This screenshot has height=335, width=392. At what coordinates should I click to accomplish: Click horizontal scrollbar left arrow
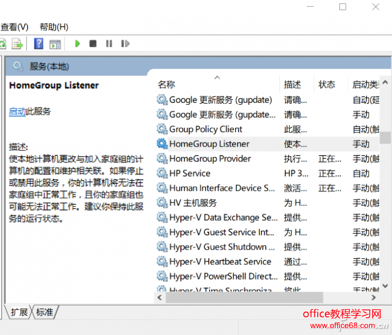pyautogui.click(x=160, y=298)
